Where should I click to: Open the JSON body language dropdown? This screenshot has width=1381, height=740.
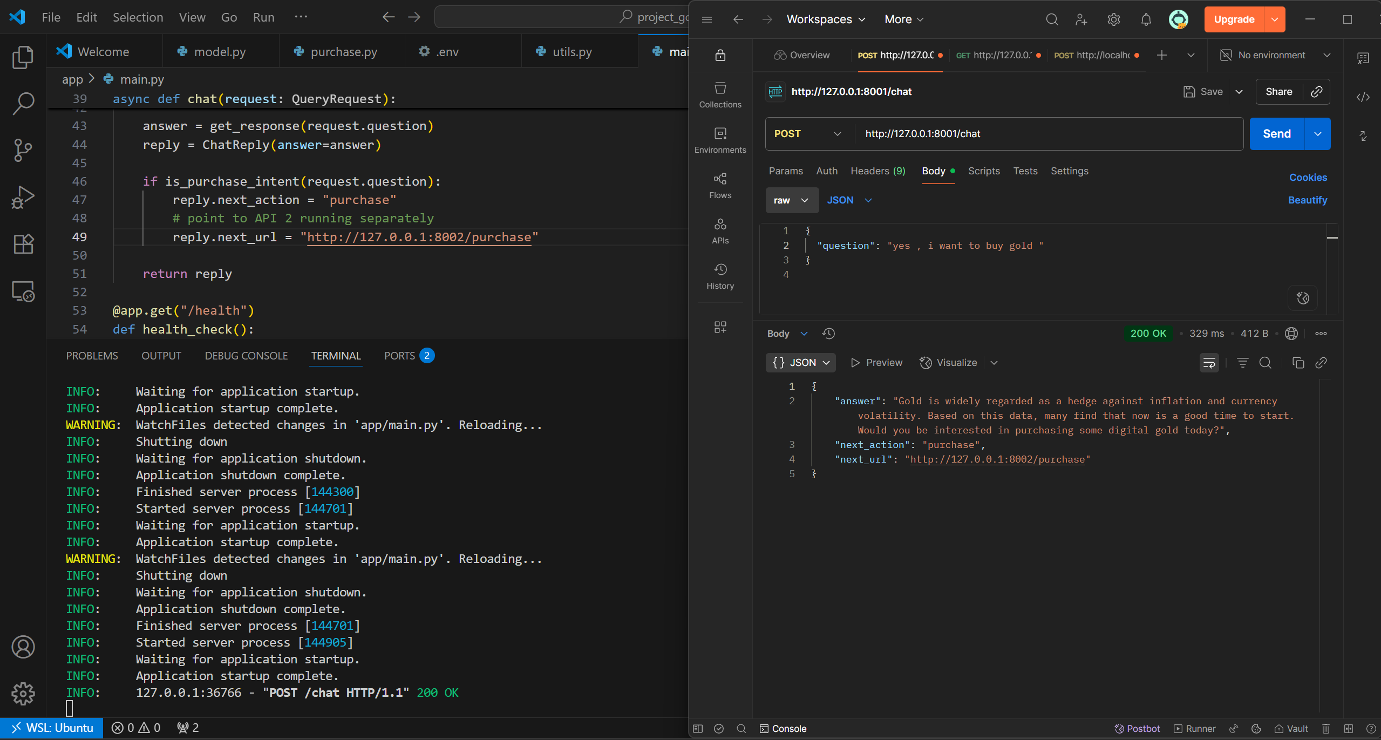(849, 200)
